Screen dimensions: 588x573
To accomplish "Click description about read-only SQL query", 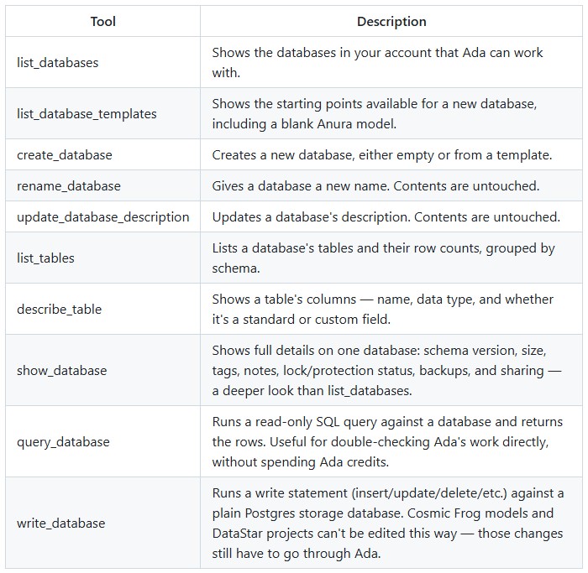I will click(x=387, y=442).
